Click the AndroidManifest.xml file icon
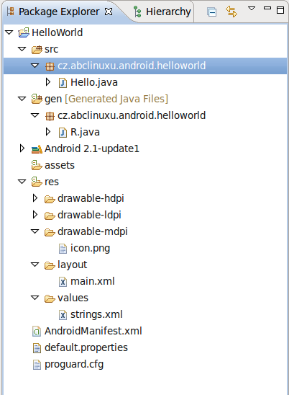This screenshot has width=289, height=395. 37,332
